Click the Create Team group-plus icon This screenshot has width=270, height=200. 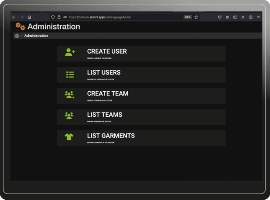coord(70,95)
